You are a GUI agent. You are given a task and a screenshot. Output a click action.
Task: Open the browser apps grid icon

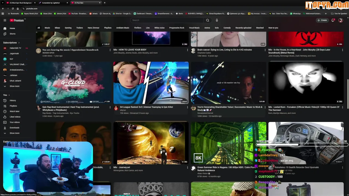pos(3,14)
